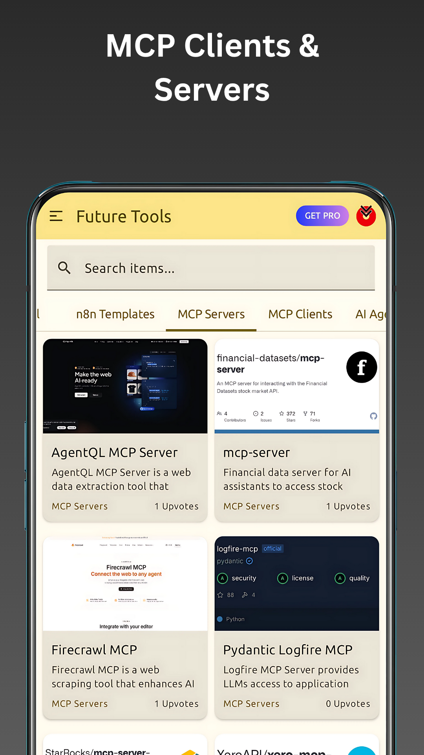This screenshot has height=755, width=424.
Task: Tap the GitHub icon on mcp-server card
Action: coord(373,416)
